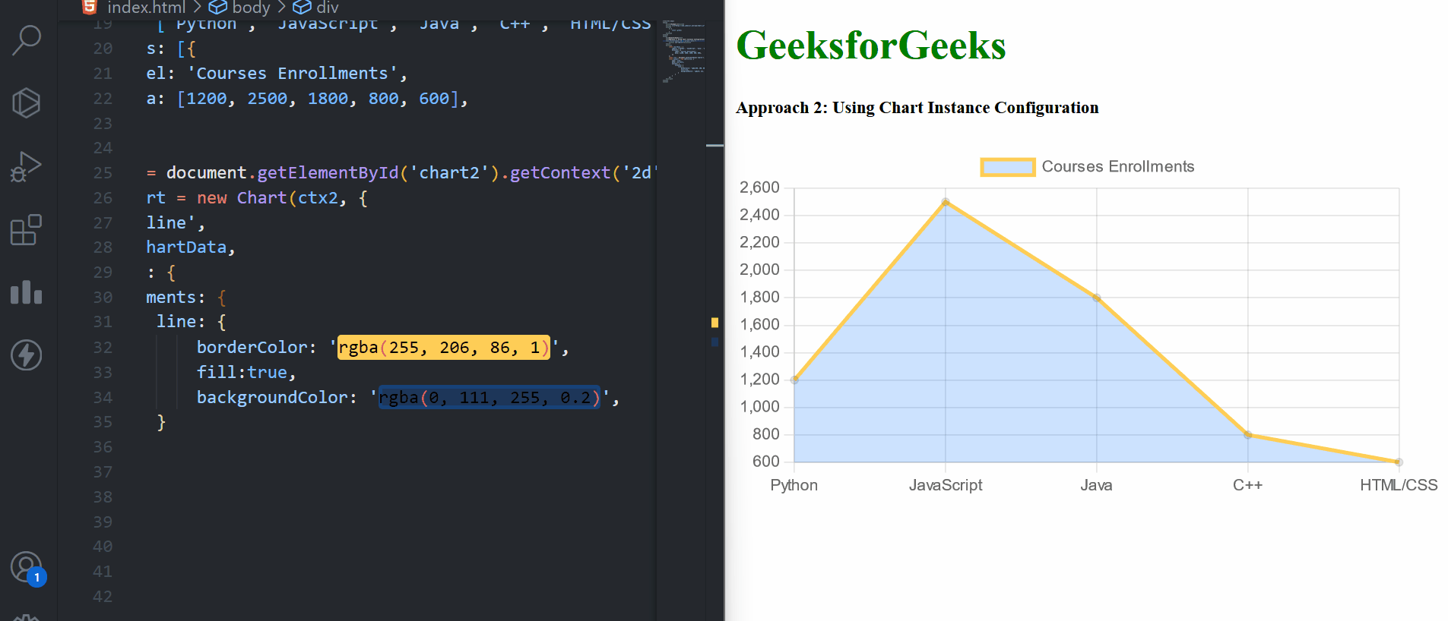Open the Run and Debug view
The height and width of the screenshot is (621, 1448).
[27, 166]
